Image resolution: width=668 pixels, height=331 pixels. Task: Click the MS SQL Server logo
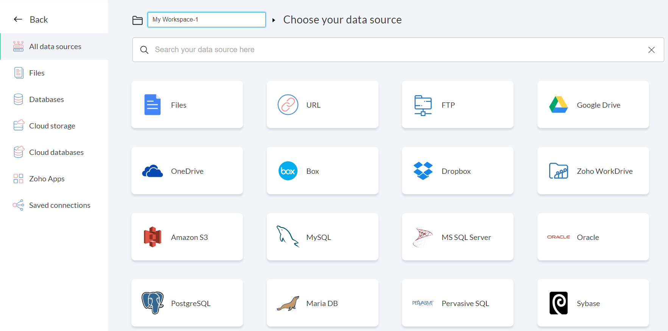coord(423,237)
